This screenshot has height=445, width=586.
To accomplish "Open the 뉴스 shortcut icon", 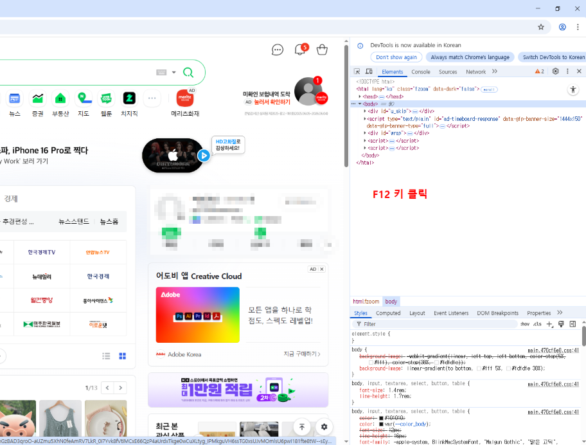I will point(15,98).
